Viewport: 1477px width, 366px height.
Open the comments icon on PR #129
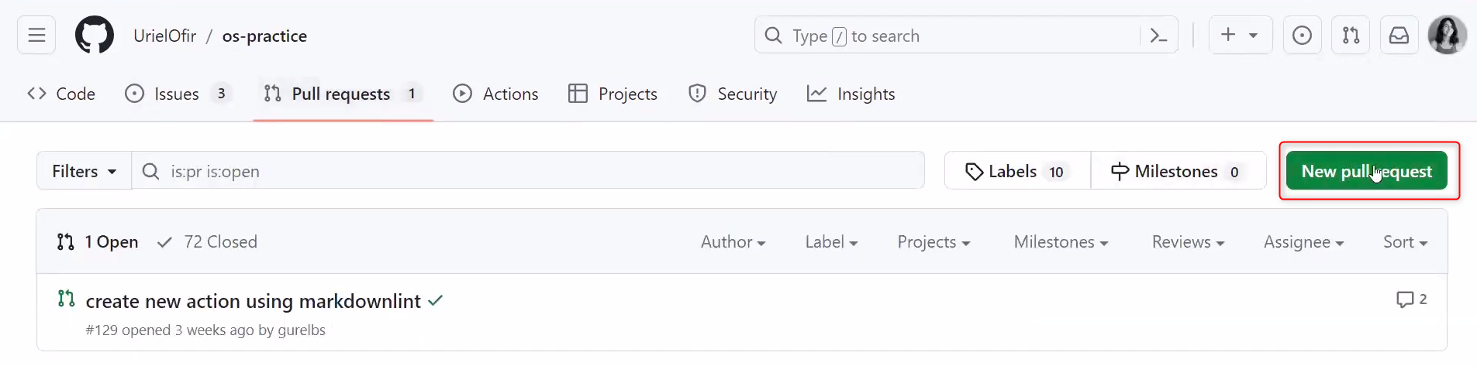1411,299
